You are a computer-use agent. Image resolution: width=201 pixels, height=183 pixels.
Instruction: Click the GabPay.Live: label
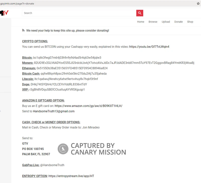(31, 165)
